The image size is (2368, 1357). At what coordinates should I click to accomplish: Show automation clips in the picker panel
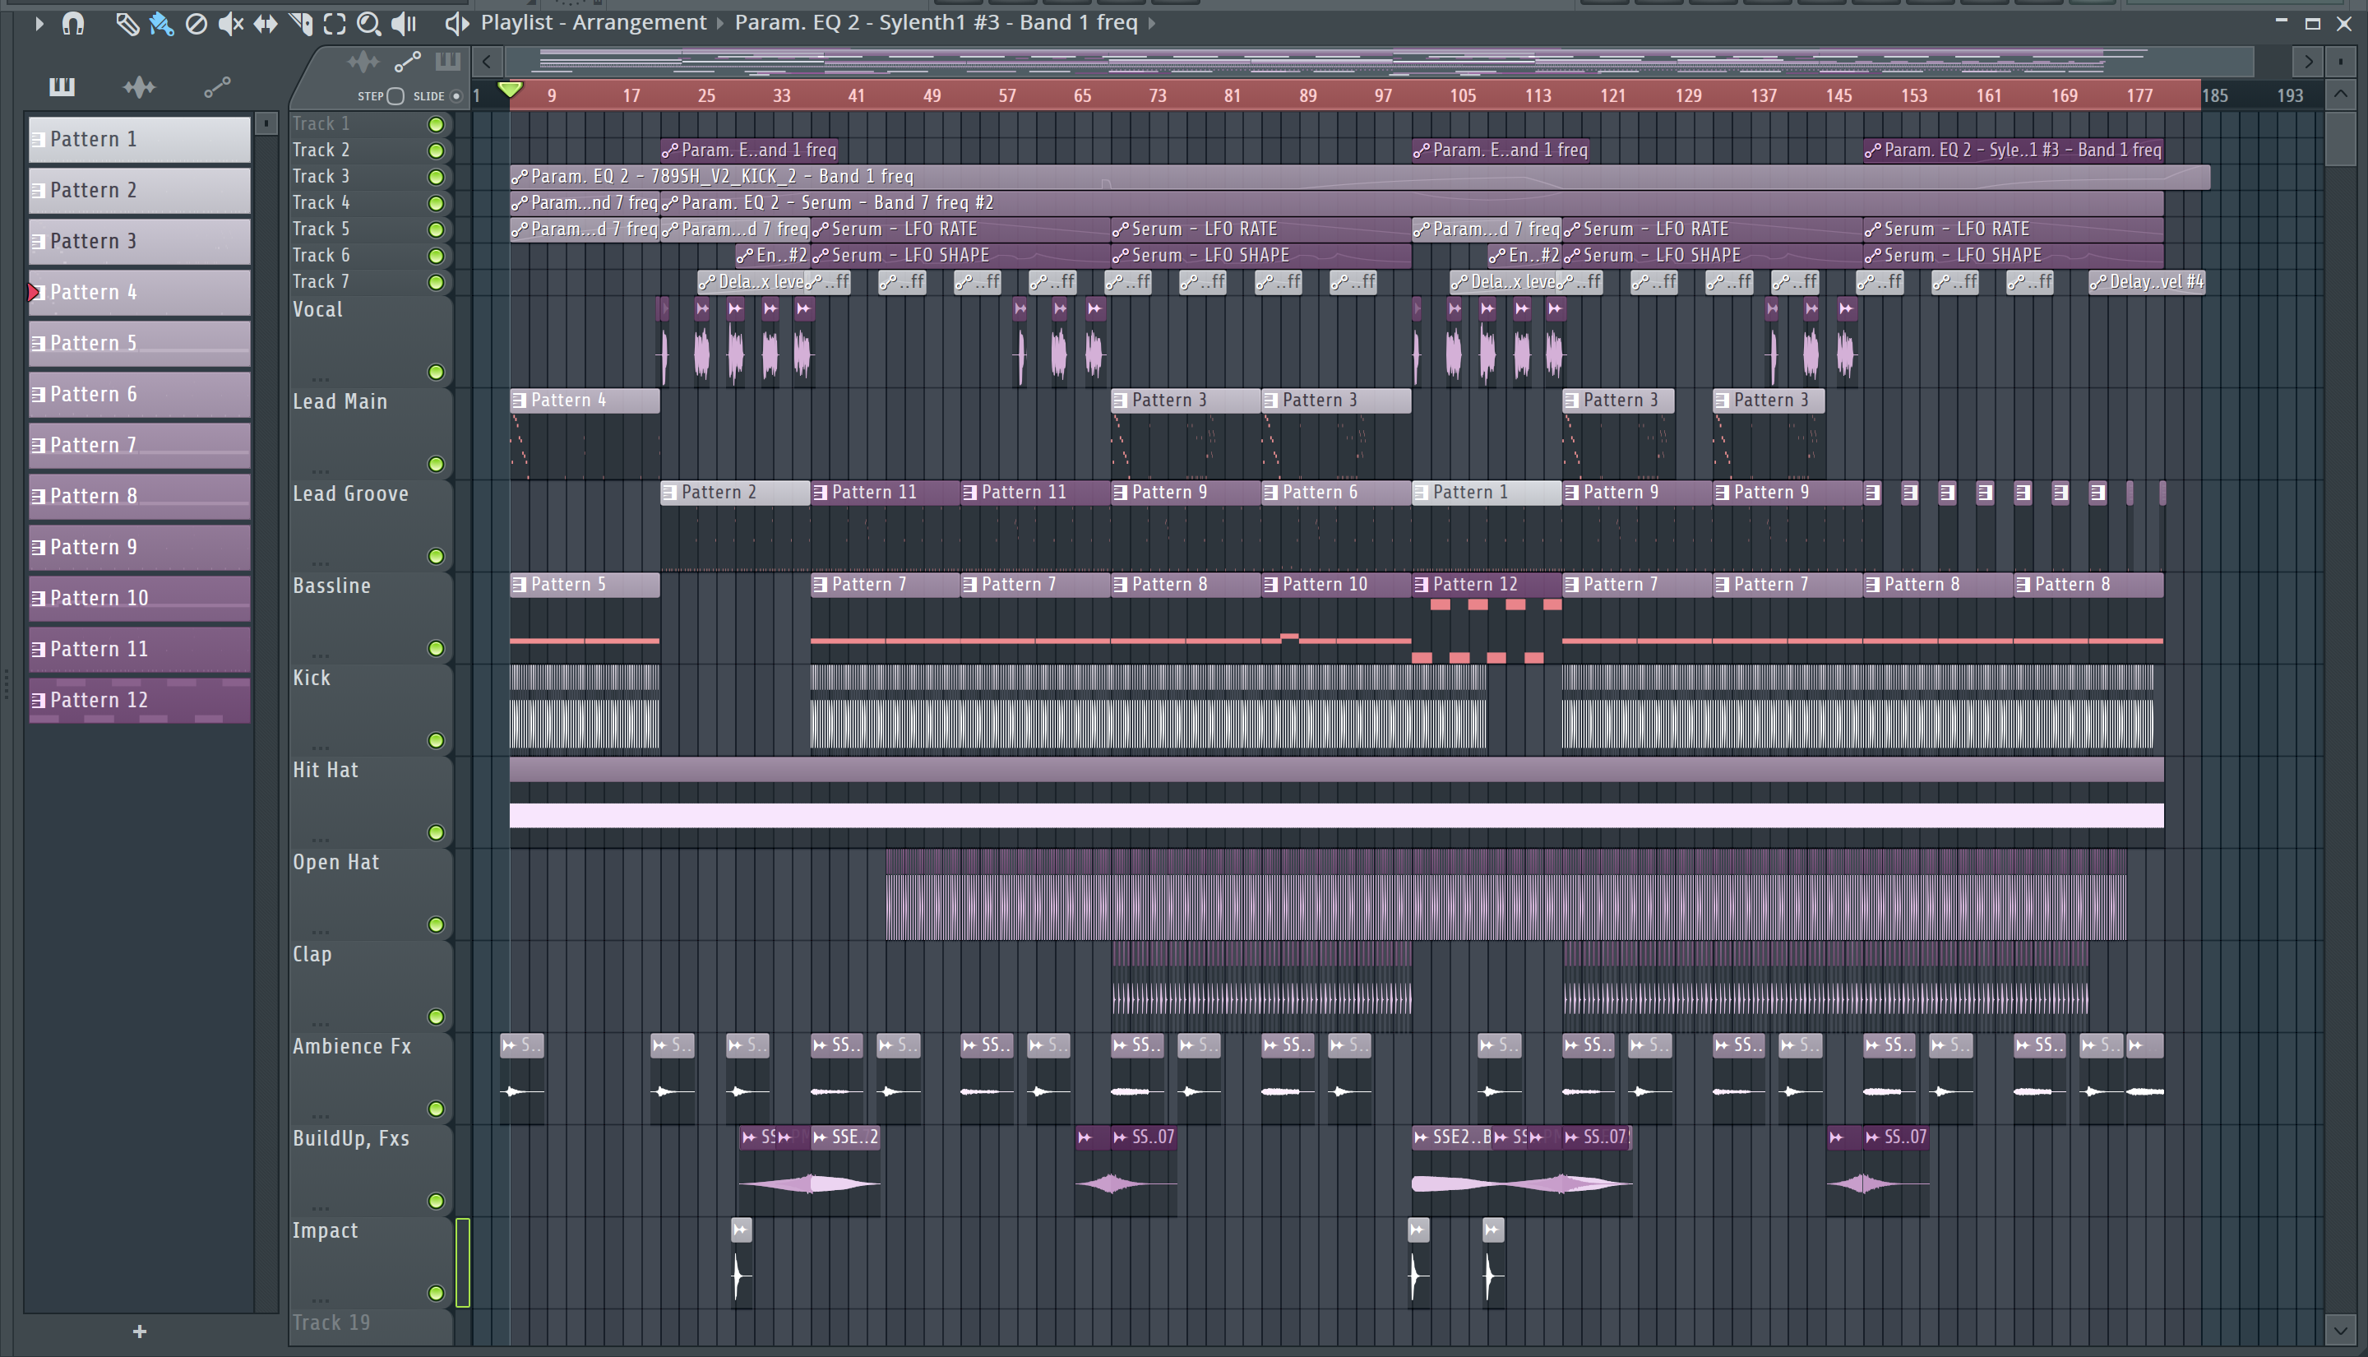coord(217,86)
